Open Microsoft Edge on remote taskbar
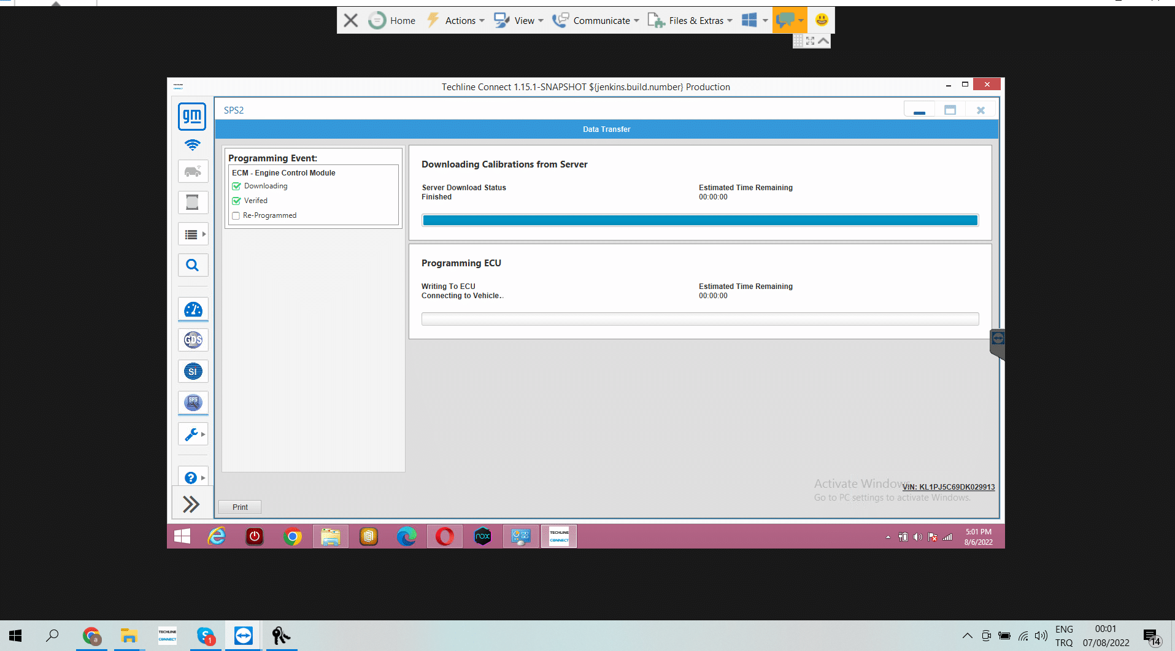 pyautogui.click(x=407, y=536)
